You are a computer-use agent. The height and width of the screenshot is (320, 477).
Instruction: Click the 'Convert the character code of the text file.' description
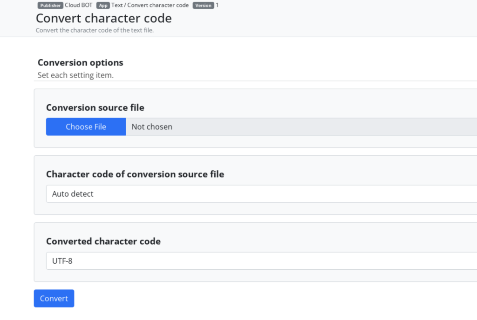click(95, 30)
